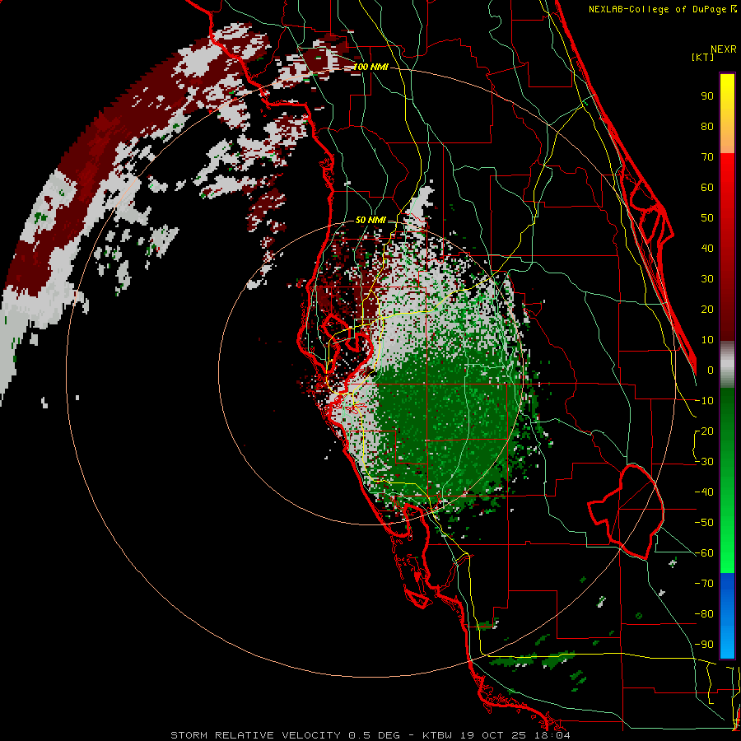The width and height of the screenshot is (741, 741).
Task: Click the "KTBW" radar station identifier
Action: 439,735
